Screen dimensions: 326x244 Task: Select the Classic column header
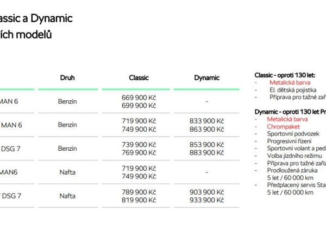[139, 78]
